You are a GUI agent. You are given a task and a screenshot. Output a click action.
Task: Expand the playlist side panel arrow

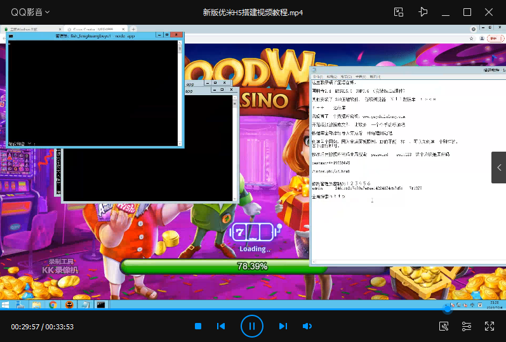(499, 168)
